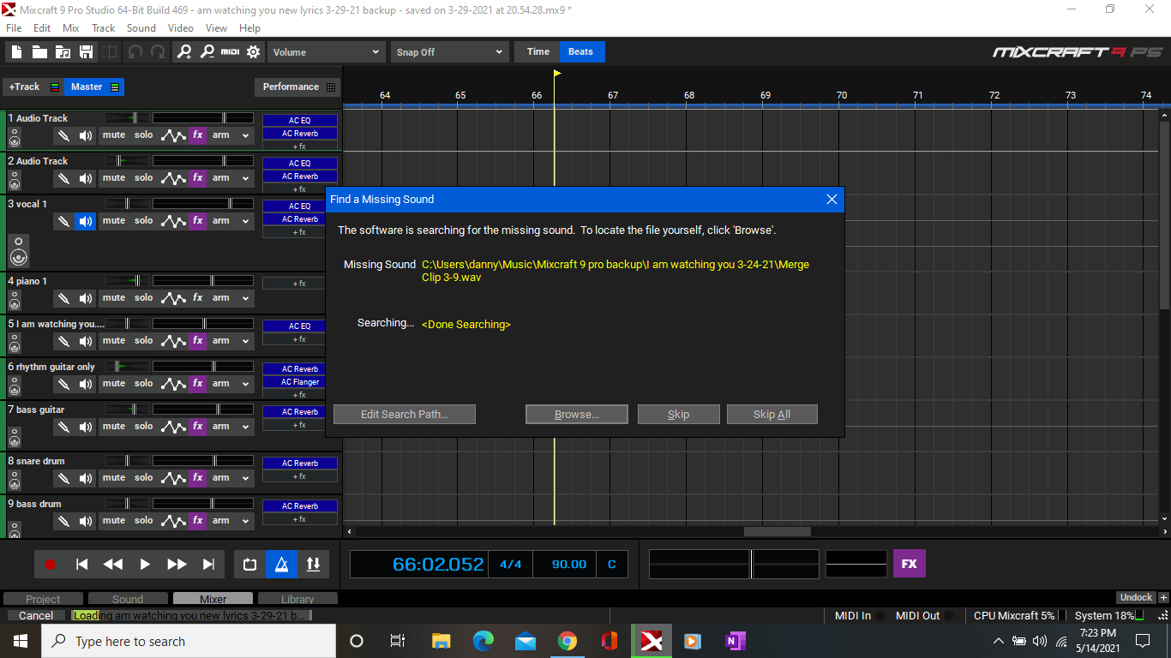1171x658 pixels.
Task: Switch timeline to Time mode
Action: [538, 51]
